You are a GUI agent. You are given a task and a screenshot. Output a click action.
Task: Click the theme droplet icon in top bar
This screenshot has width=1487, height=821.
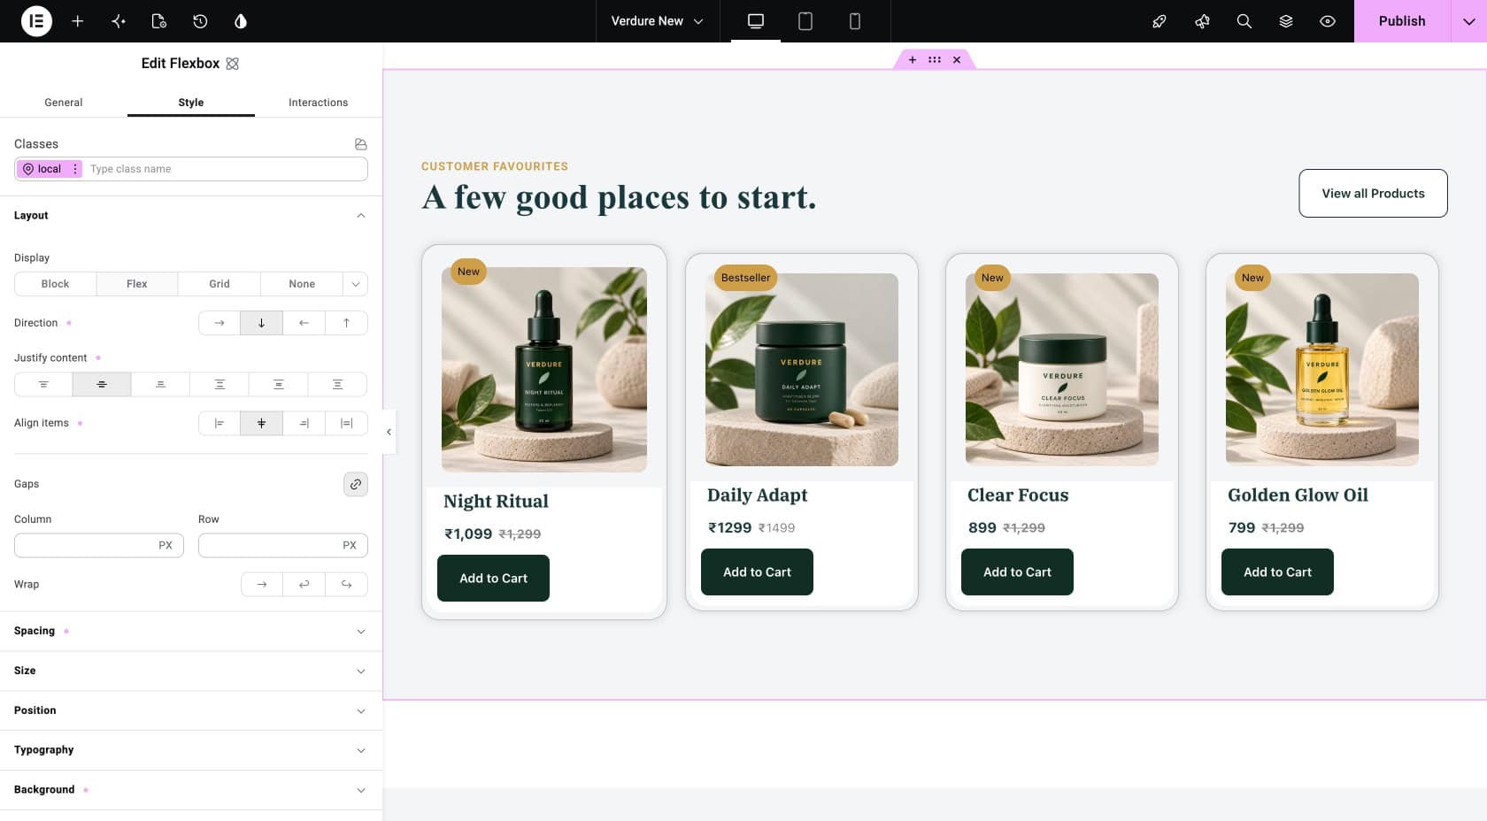point(241,21)
